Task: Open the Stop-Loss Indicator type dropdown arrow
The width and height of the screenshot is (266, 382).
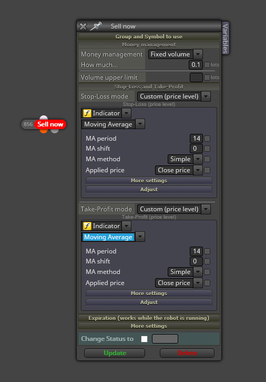Action: (127, 113)
